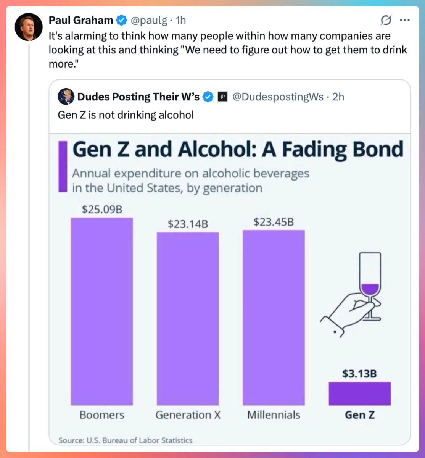Open Dudes Posting Their W's avatar

pos(66,97)
